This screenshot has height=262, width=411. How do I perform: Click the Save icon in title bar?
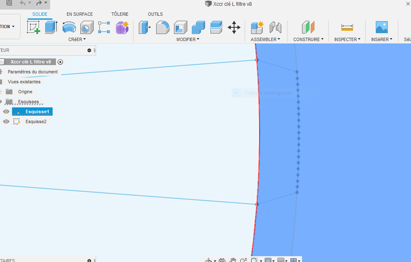pos(9,3)
